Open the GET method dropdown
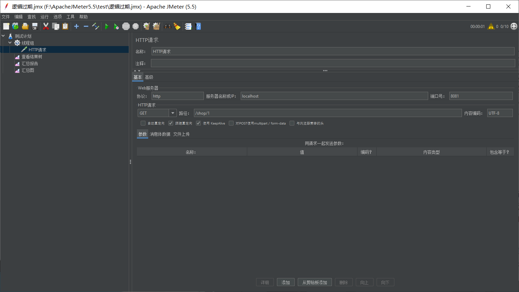Image resolution: width=519 pixels, height=292 pixels. click(173, 113)
